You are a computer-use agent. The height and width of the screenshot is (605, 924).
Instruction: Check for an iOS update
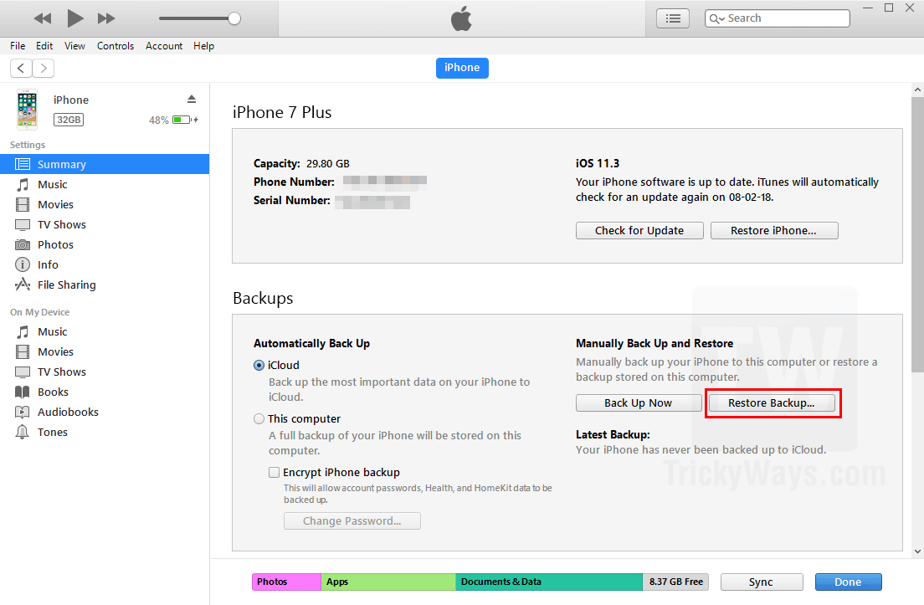coord(639,230)
